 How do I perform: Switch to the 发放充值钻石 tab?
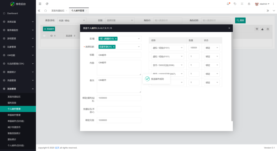tap(58, 11)
